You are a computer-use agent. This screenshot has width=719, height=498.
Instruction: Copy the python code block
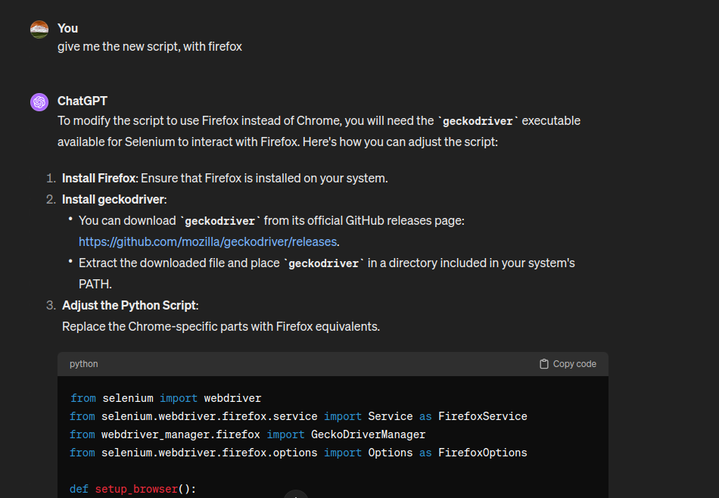click(568, 364)
